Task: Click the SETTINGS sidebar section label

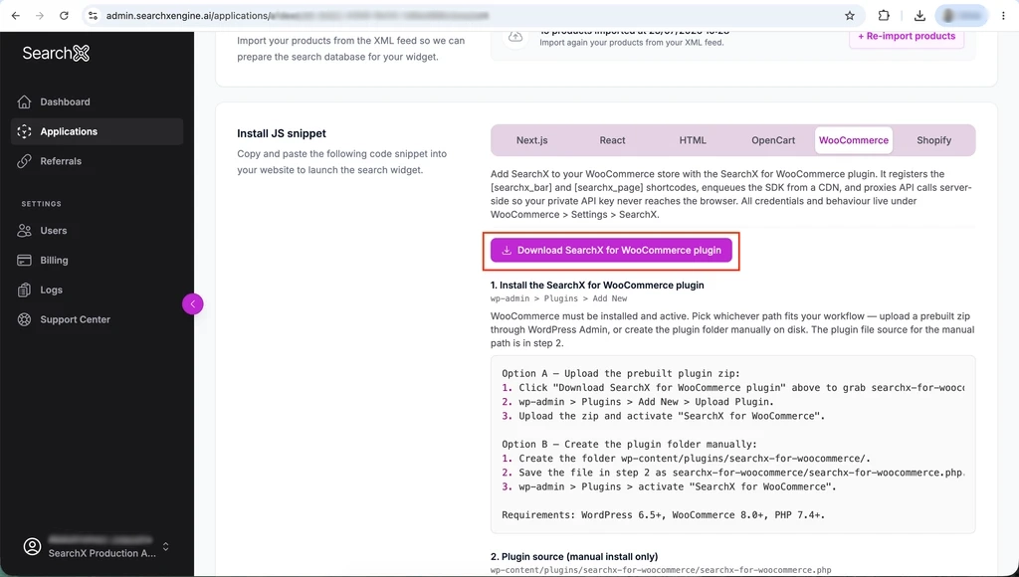Action: pos(42,204)
